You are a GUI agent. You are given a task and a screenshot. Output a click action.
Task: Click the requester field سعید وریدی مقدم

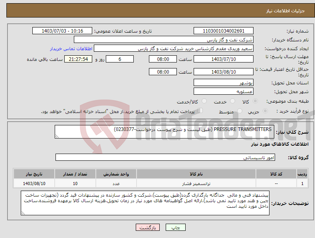(174, 49)
